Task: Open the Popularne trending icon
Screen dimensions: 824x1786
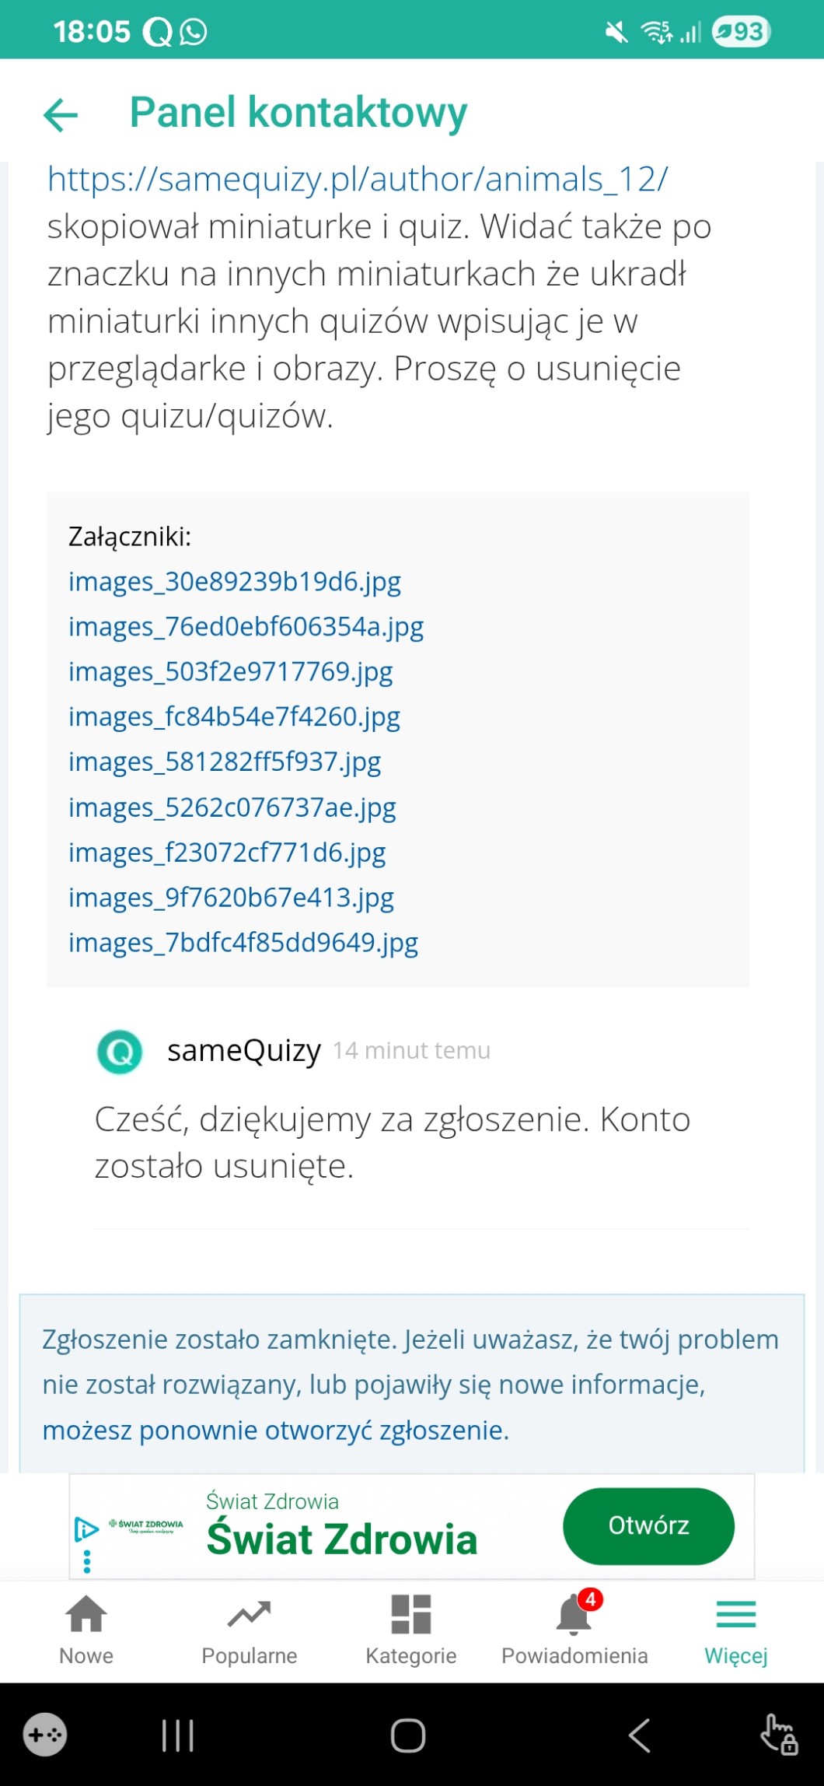Action: pos(249,1615)
